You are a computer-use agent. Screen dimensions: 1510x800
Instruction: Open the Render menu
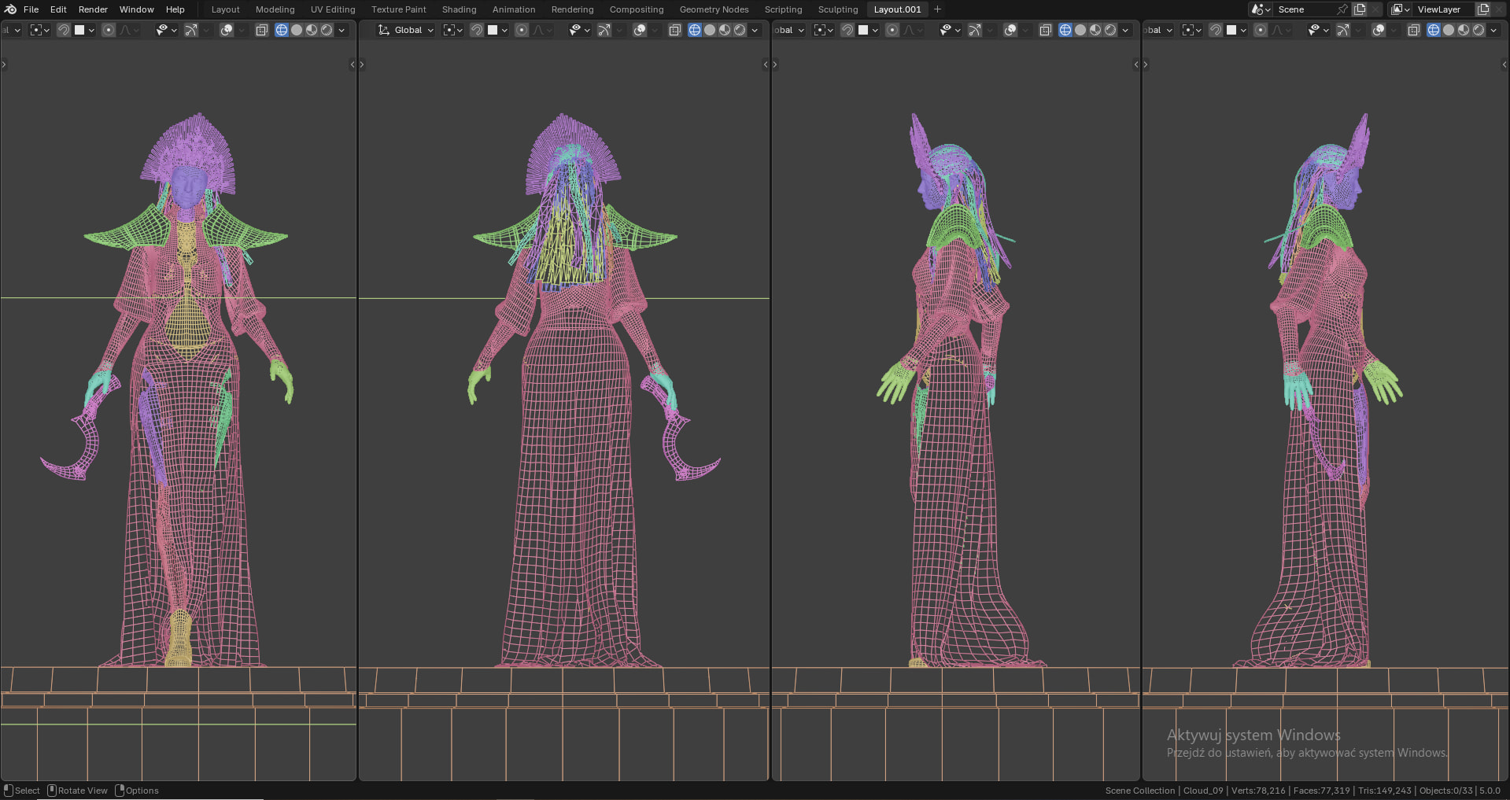(x=93, y=9)
